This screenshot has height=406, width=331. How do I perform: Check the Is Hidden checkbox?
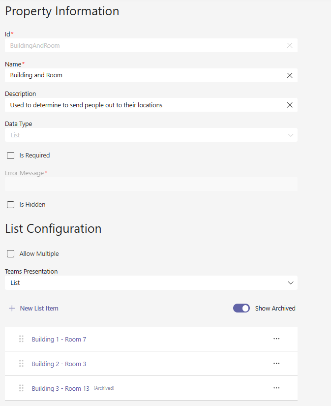[x=11, y=205]
